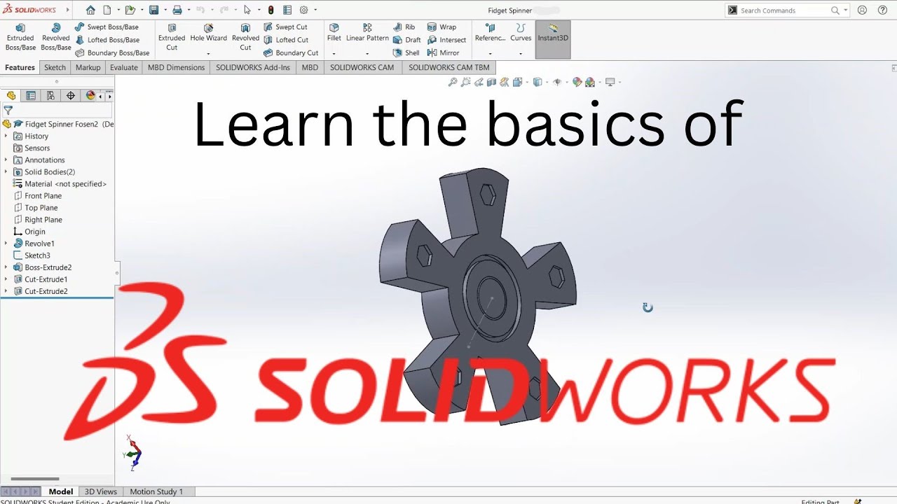Choose the Lofted Cut tool

pos(286,40)
